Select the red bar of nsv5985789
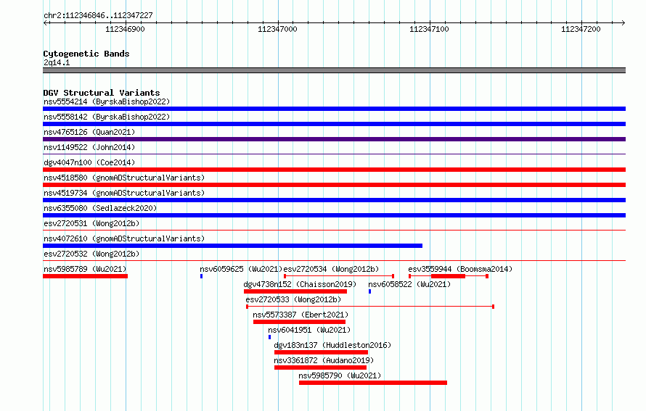This screenshot has height=411, width=646. coord(85,276)
